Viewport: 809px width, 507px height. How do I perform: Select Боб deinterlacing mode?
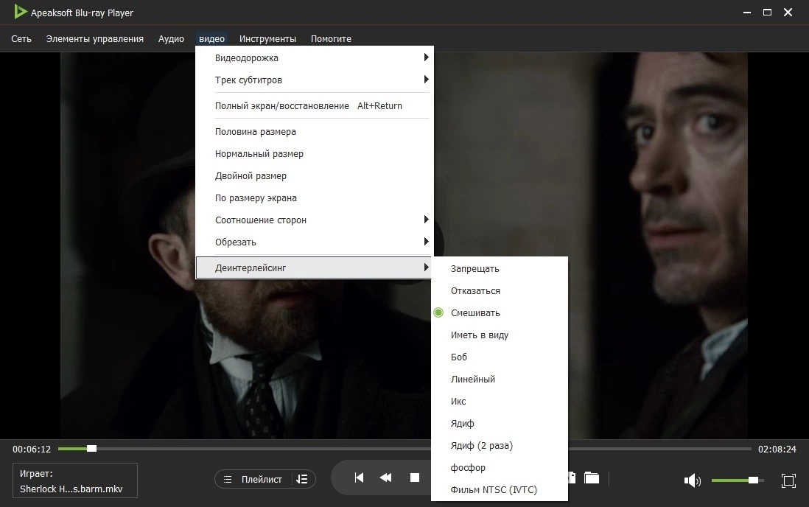tap(500, 357)
